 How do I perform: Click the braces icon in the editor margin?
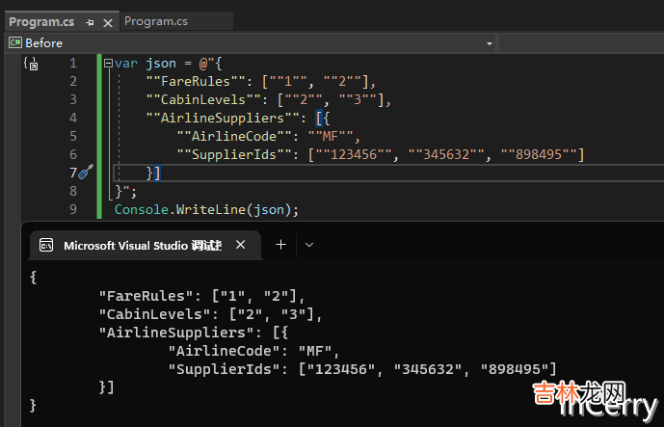(x=31, y=65)
